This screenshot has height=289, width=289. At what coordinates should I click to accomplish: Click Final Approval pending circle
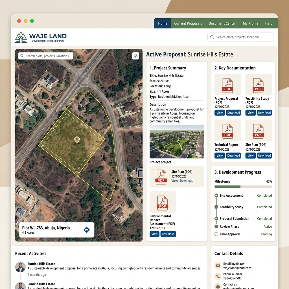click(x=216, y=234)
